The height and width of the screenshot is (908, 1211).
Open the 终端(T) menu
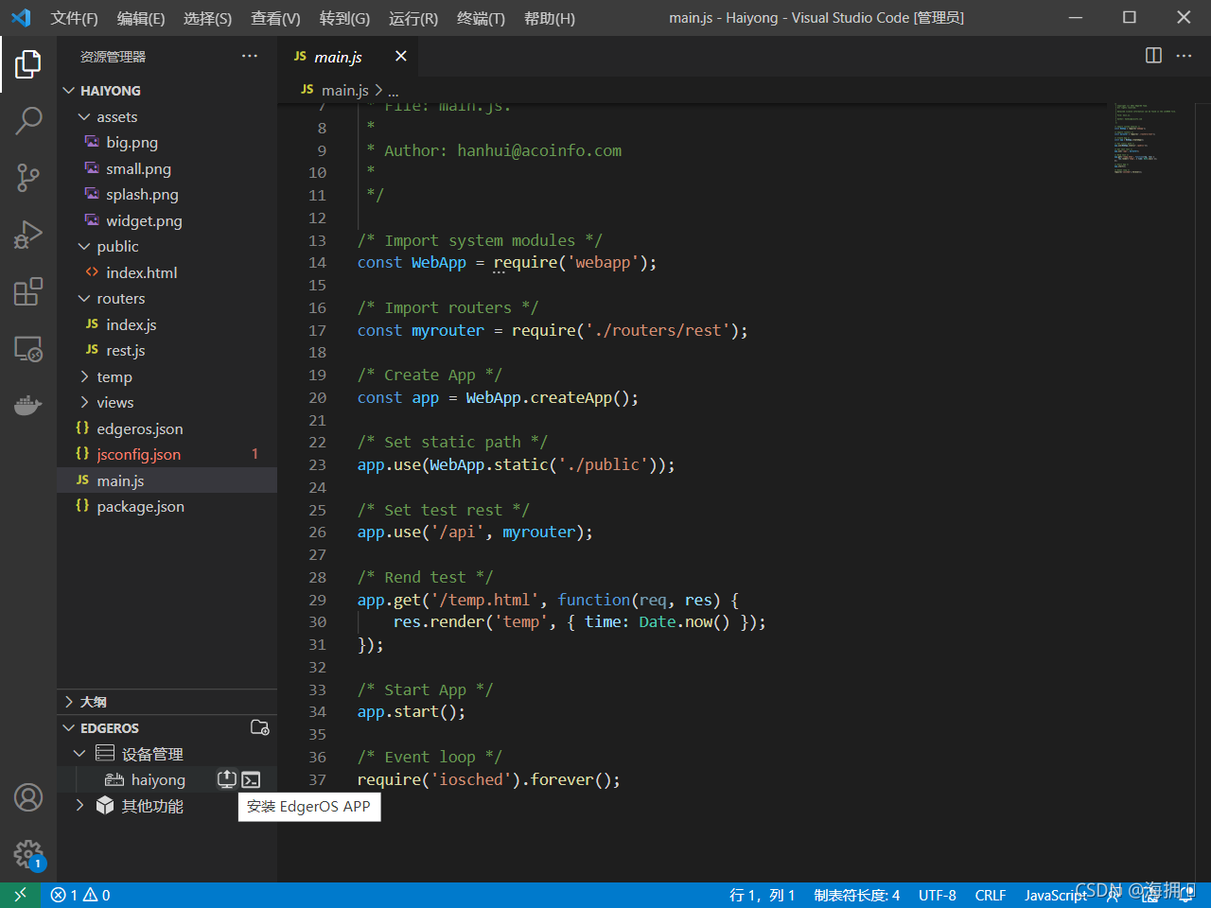tap(481, 18)
